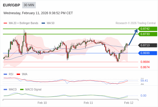
Task: Click the RSI value 59.41
Action: tap(144, 81)
